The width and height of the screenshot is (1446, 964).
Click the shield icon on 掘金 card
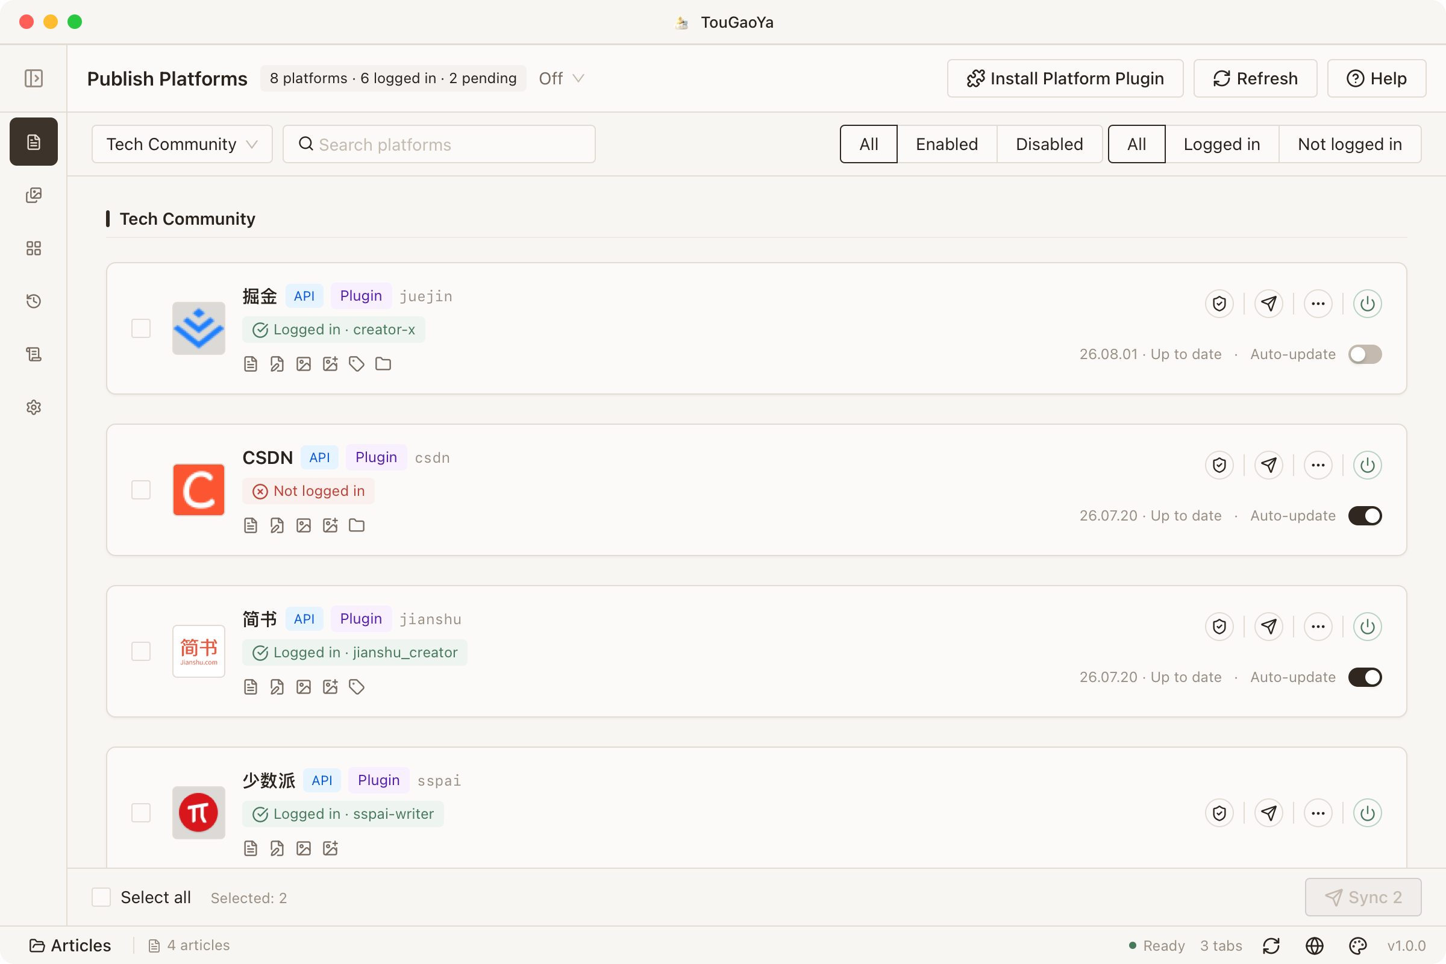pos(1219,304)
